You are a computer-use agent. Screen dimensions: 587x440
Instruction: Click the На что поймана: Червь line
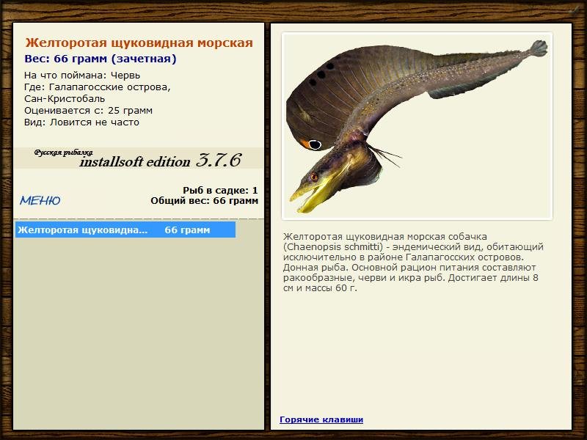[x=82, y=76]
